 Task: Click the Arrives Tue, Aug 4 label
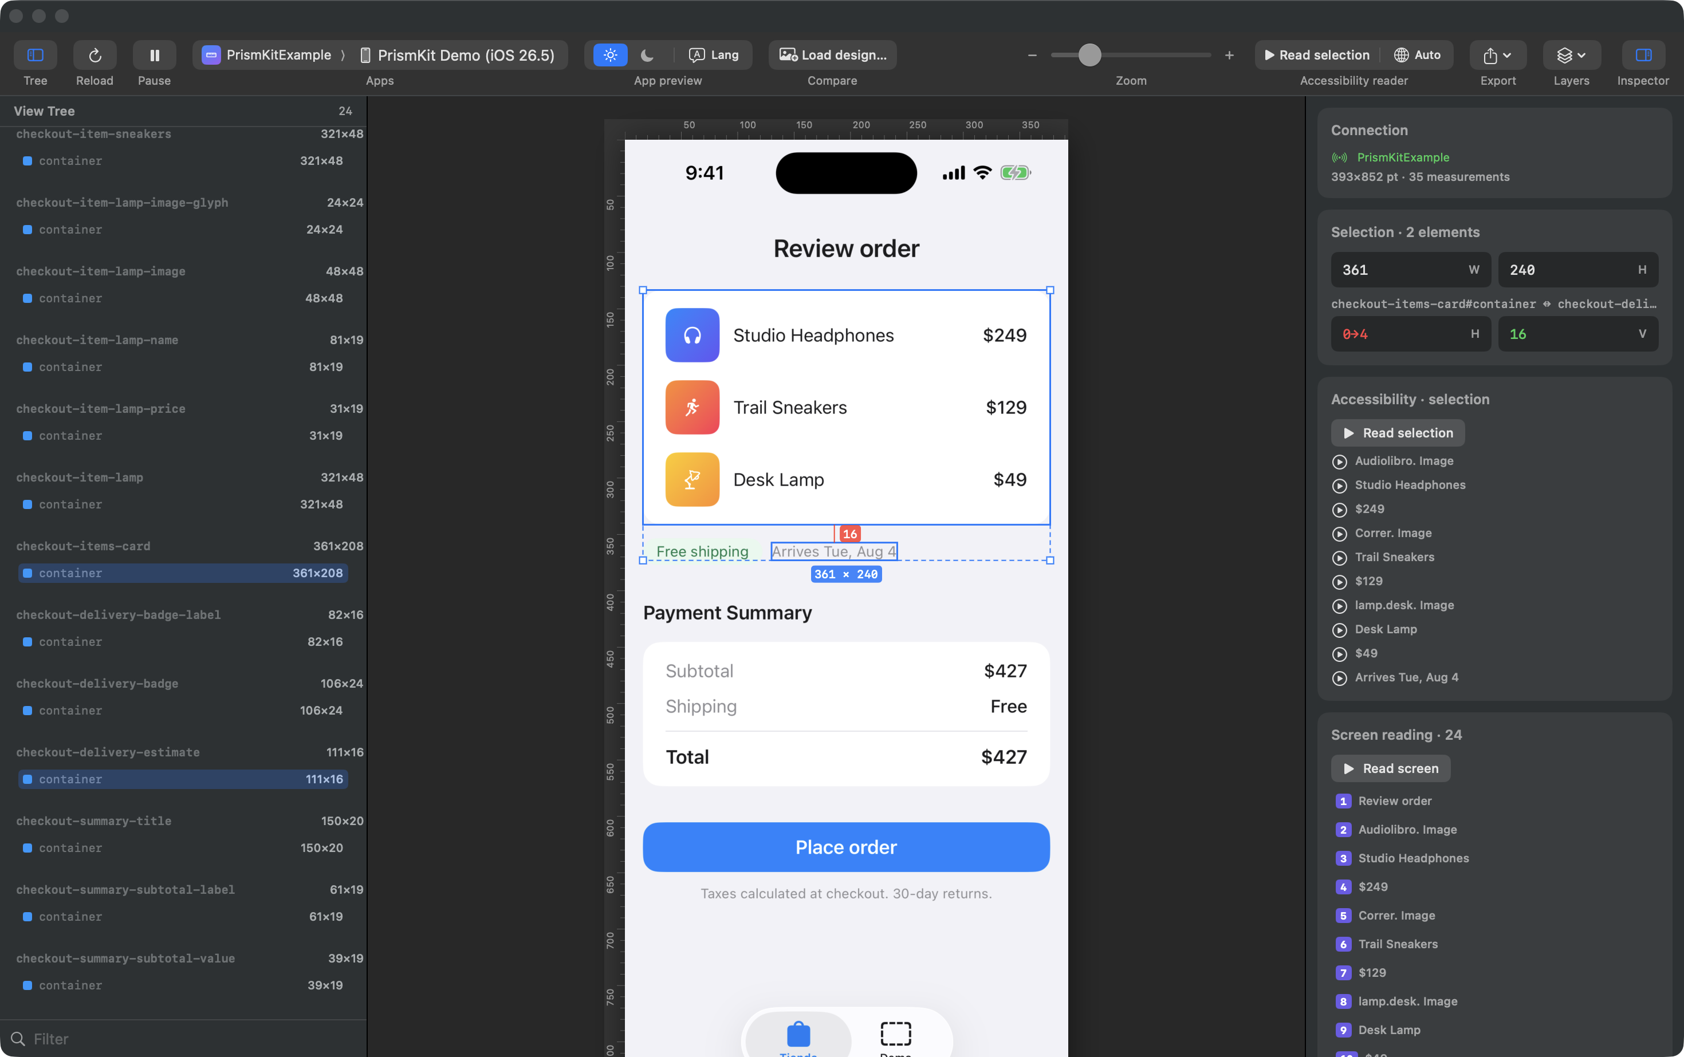833,551
